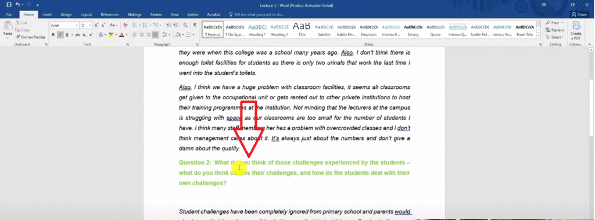Increase font size with the grow font icon
This screenshot has height=220, width=595.
point(96,26)
